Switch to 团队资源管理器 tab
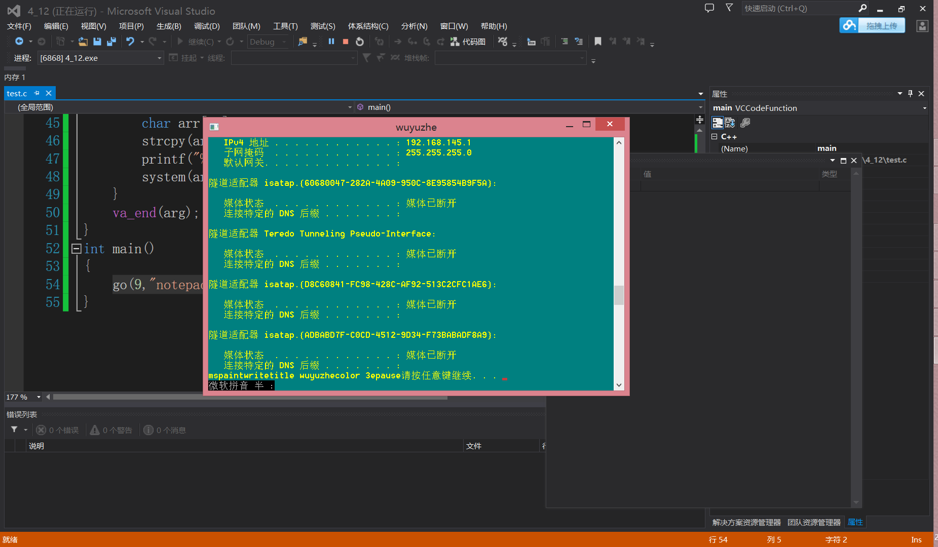Screen dimensions: 938x547 pos(814,522)
